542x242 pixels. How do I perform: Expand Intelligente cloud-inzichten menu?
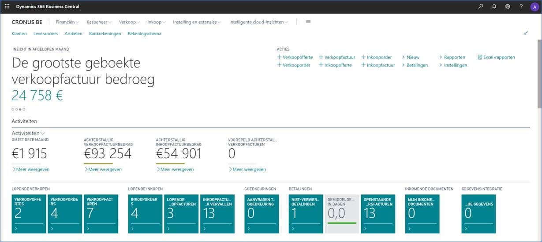click(259, 22)
